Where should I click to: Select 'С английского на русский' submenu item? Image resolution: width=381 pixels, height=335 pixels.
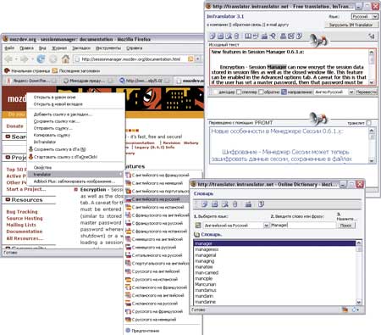point(157,199)
